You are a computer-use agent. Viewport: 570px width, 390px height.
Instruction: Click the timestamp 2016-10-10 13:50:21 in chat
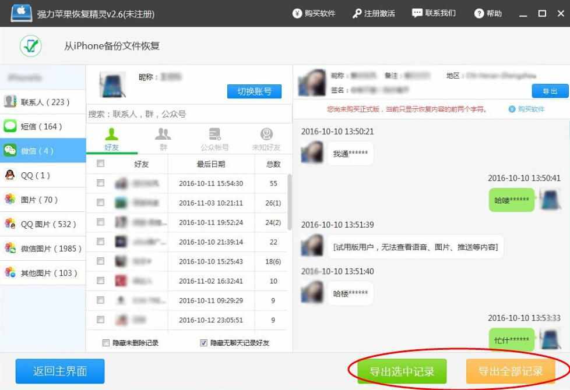(x=337, y=132)
